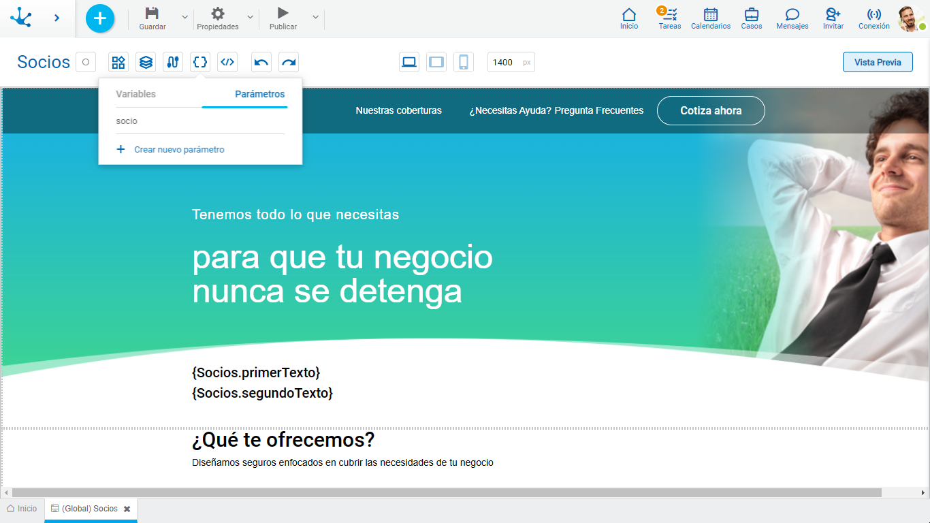The image size is (930, 523).
Task: Open Calendarios icon
Action: pos(711,14)
